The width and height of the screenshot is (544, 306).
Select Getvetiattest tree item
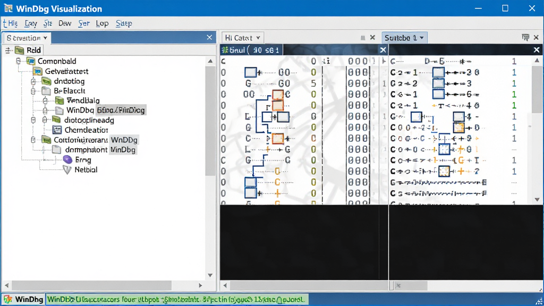66,71
